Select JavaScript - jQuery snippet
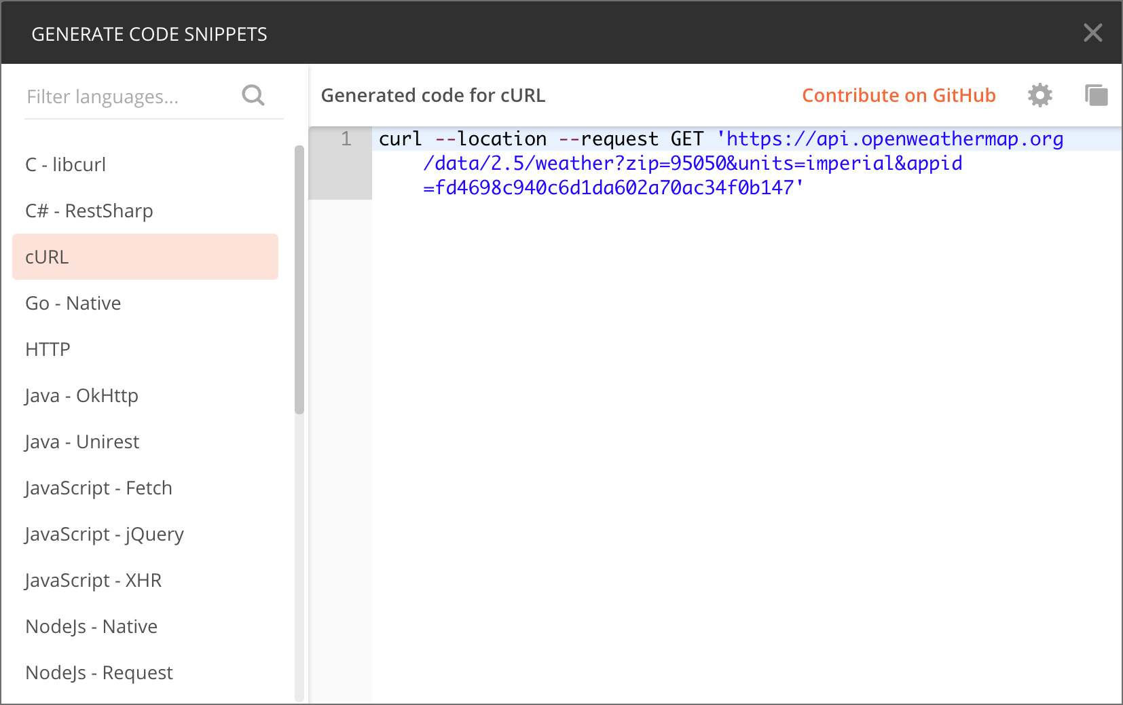Screen dimensions: 1123x705 coord(104,534)
